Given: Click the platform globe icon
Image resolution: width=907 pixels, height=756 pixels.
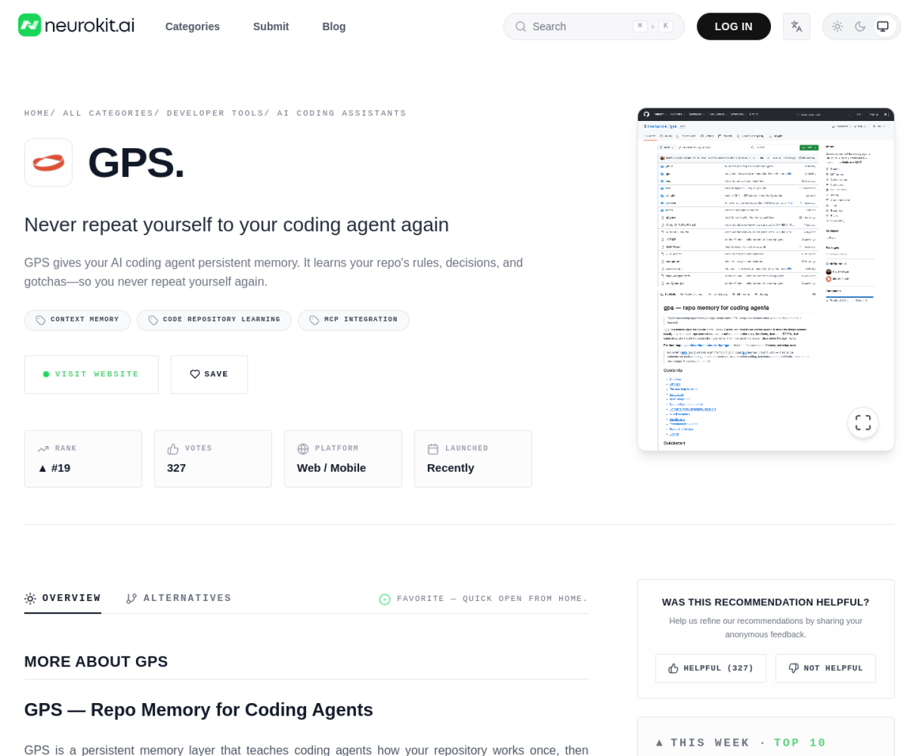Looking at the screenshot, I should (x=303, y=449).
